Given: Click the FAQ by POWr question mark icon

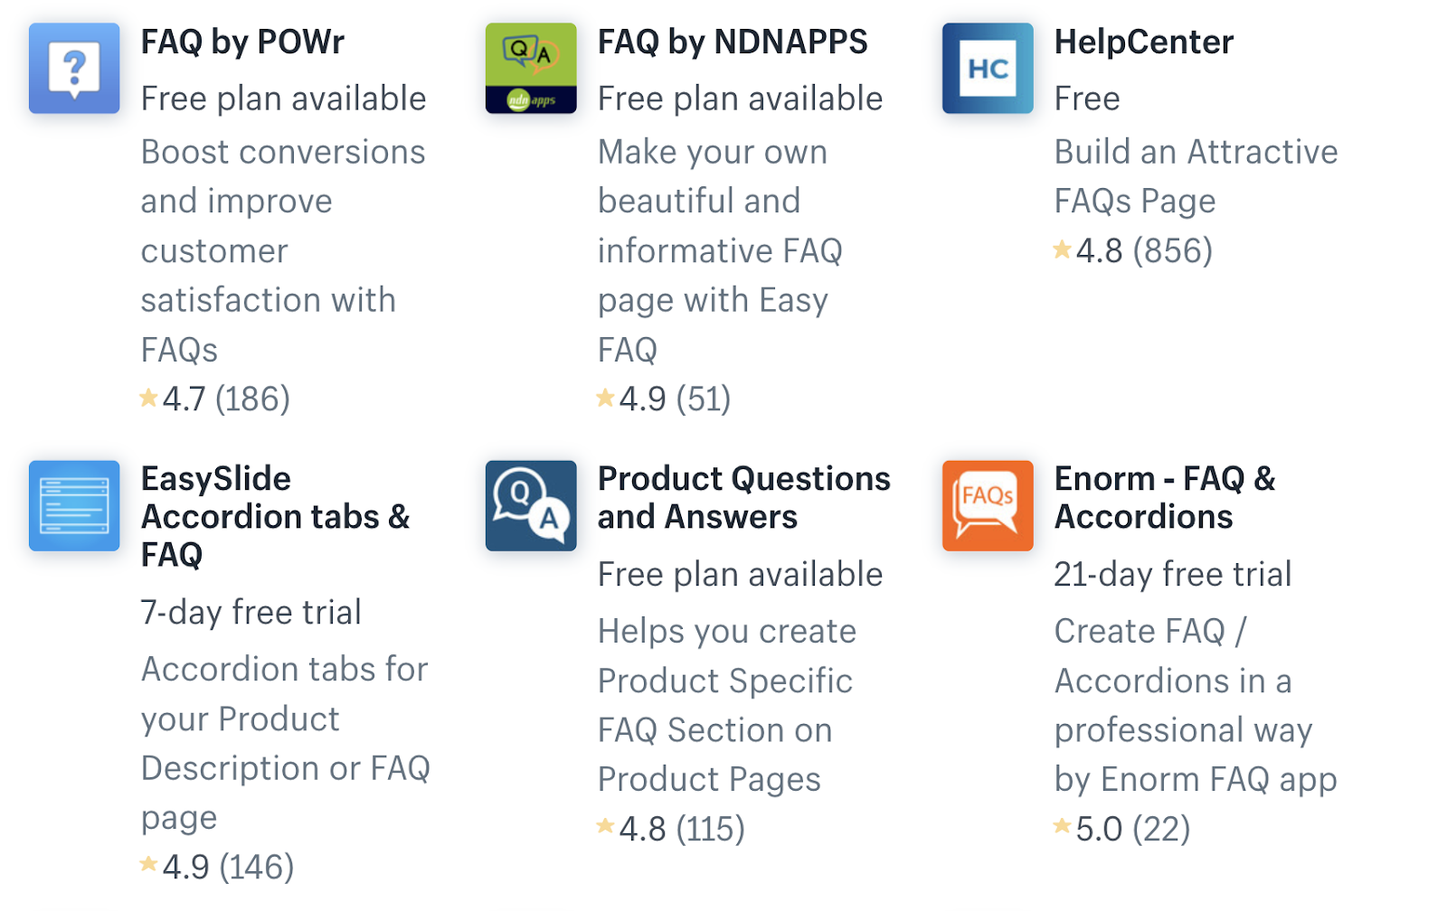Looking at the screenshot, I should [x=74, y=69].
